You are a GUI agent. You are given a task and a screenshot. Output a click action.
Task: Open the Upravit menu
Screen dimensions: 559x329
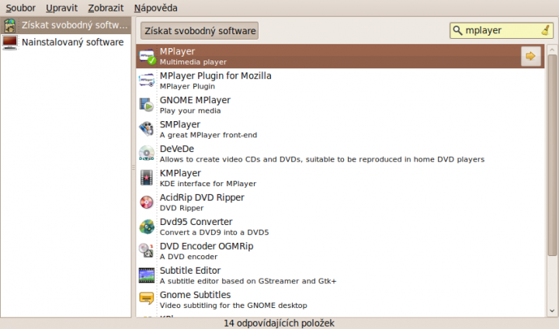[61, 8]
